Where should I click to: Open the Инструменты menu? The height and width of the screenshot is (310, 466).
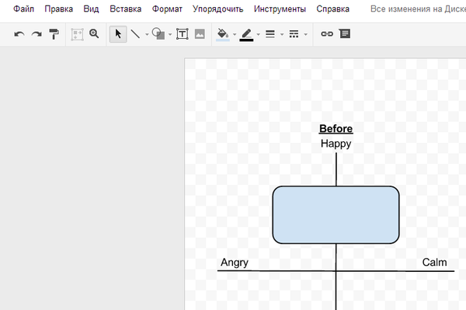(280, 9)
